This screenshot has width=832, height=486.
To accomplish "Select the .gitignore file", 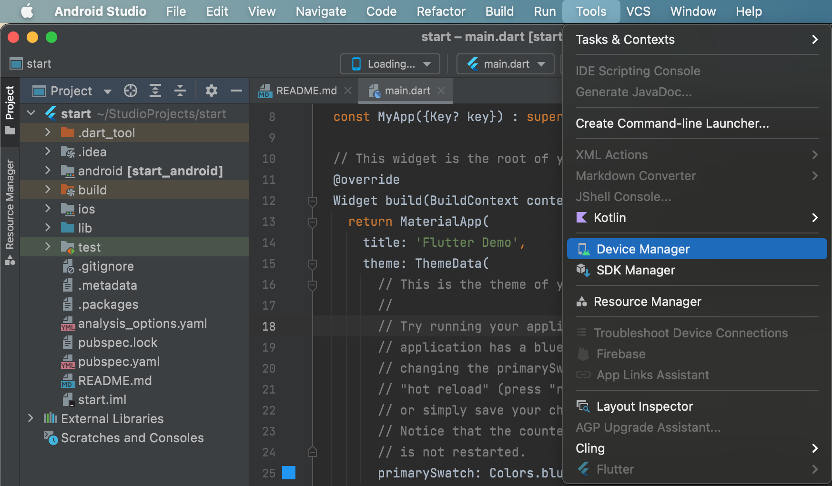I will [106, 266].
